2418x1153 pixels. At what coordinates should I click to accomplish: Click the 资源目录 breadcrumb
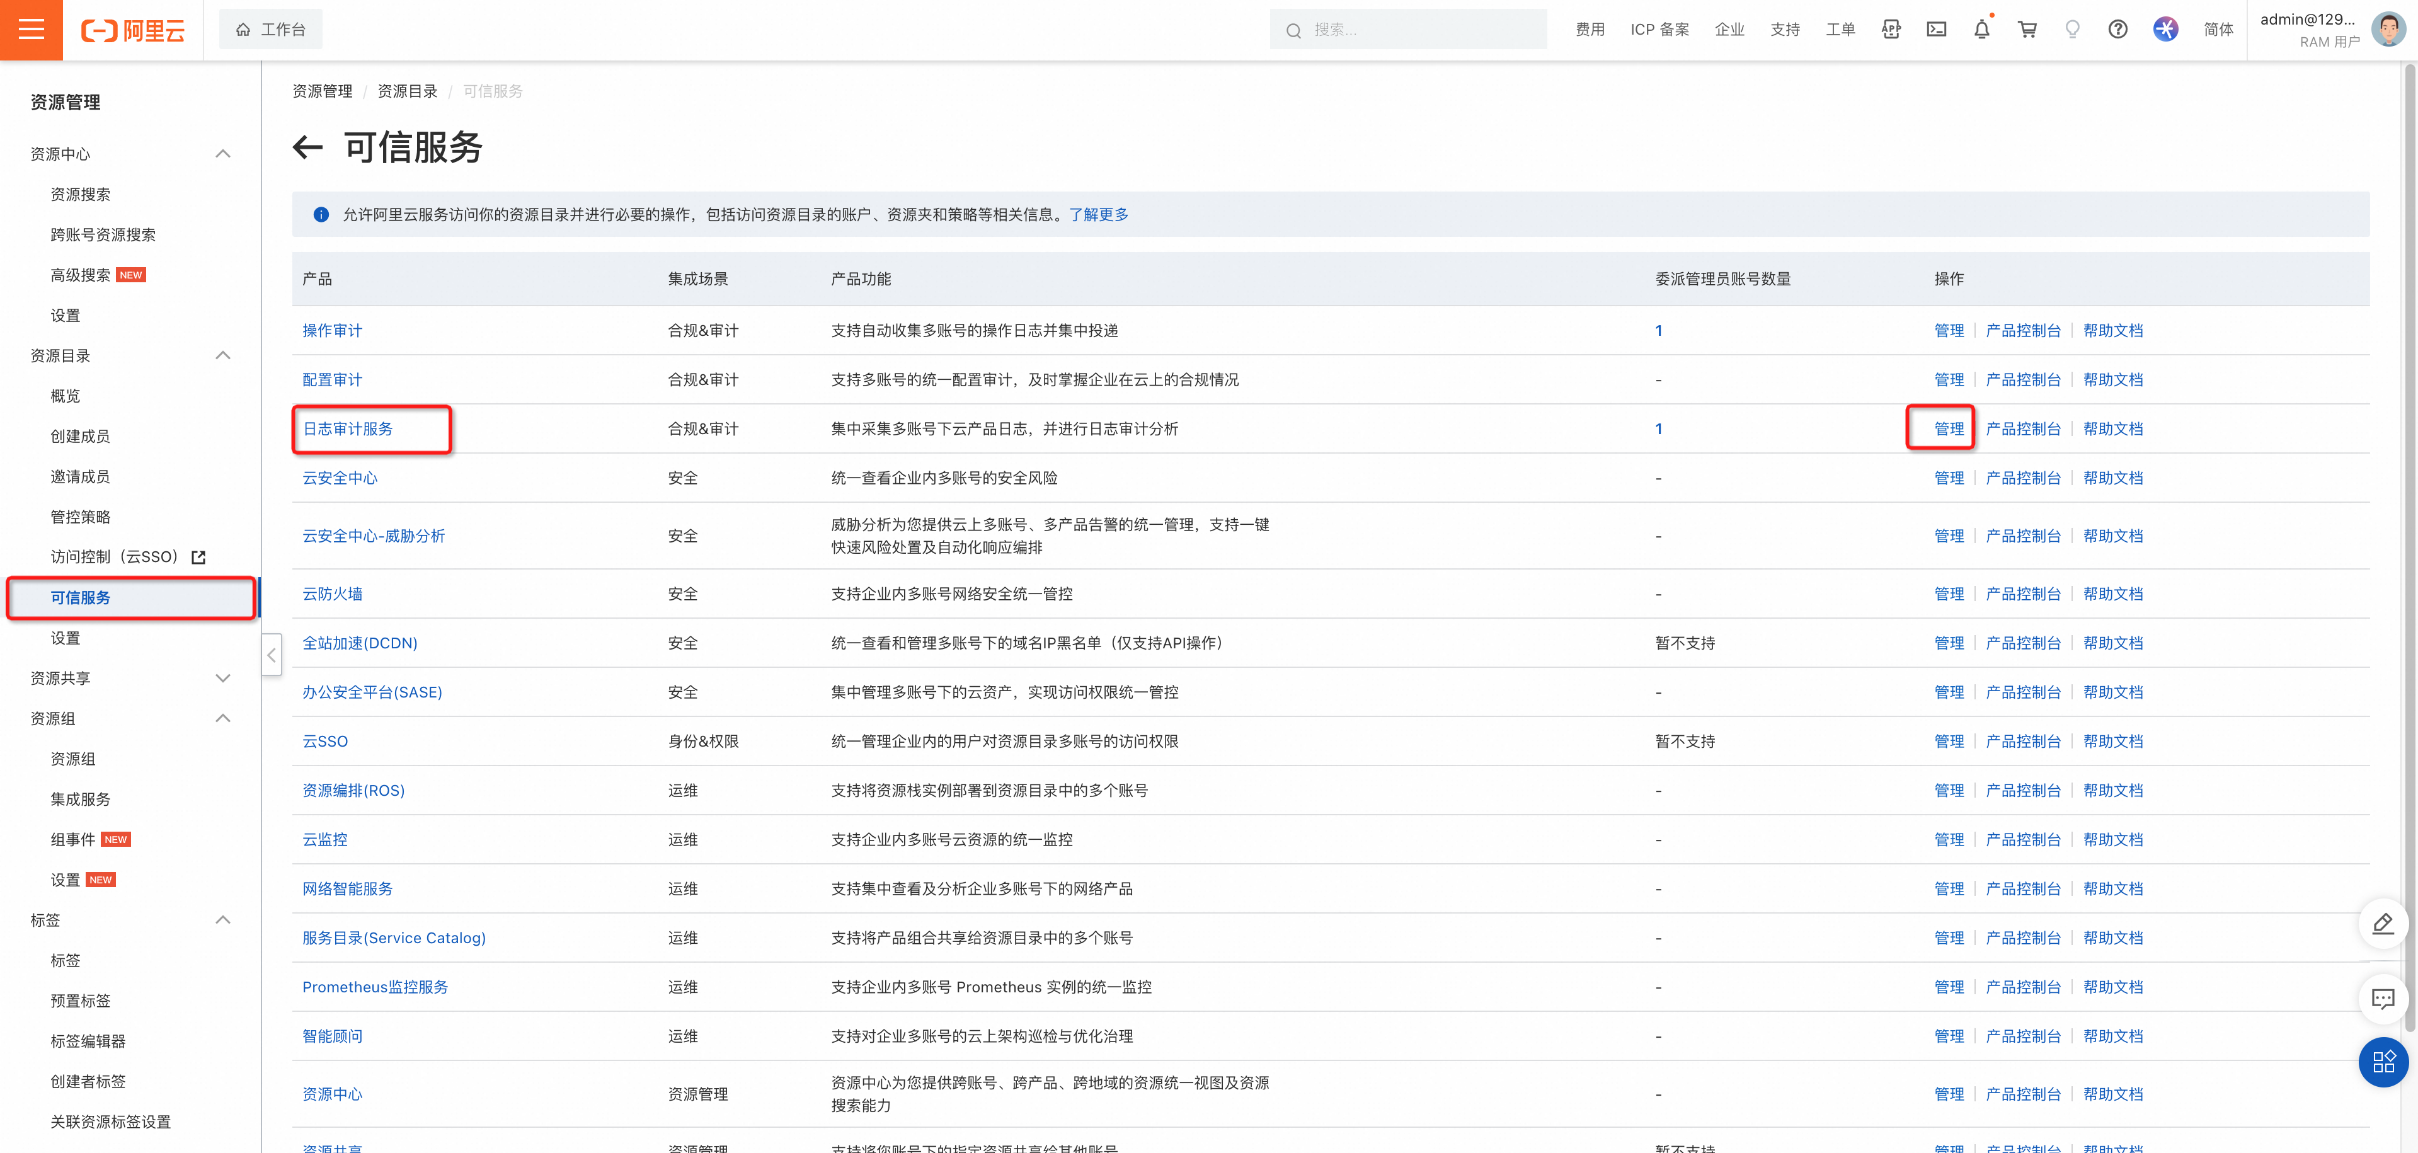408,91
